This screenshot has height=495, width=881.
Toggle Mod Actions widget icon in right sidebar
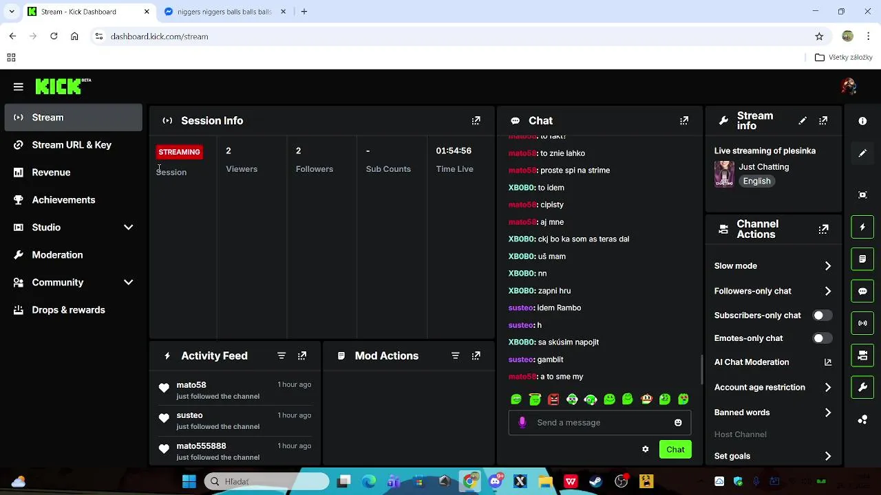tap(862, 259)
